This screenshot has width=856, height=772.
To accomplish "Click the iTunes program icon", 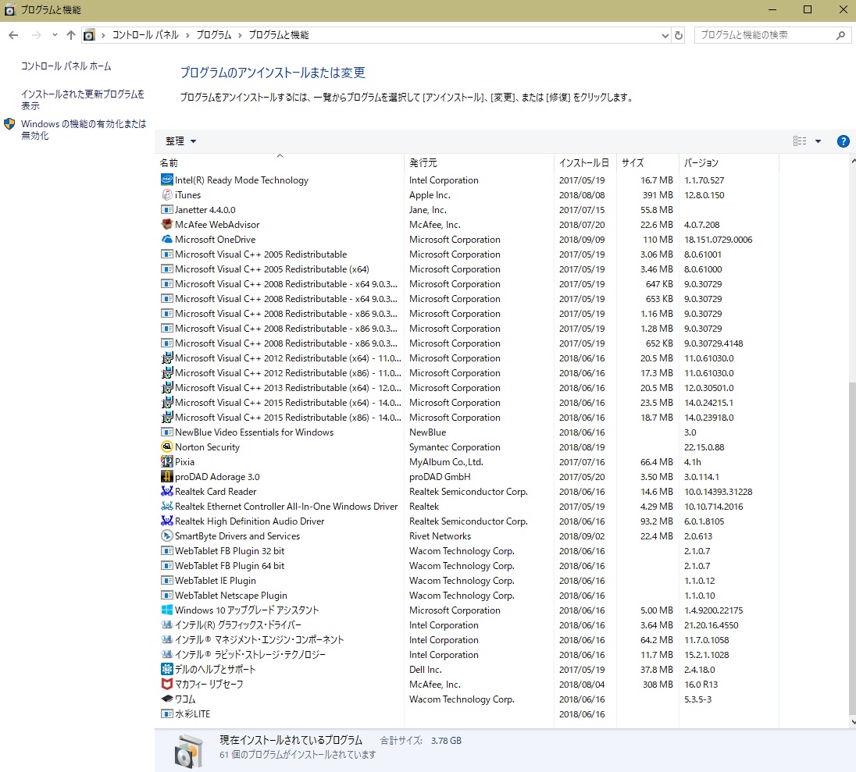I will click(x=166, y=195).
